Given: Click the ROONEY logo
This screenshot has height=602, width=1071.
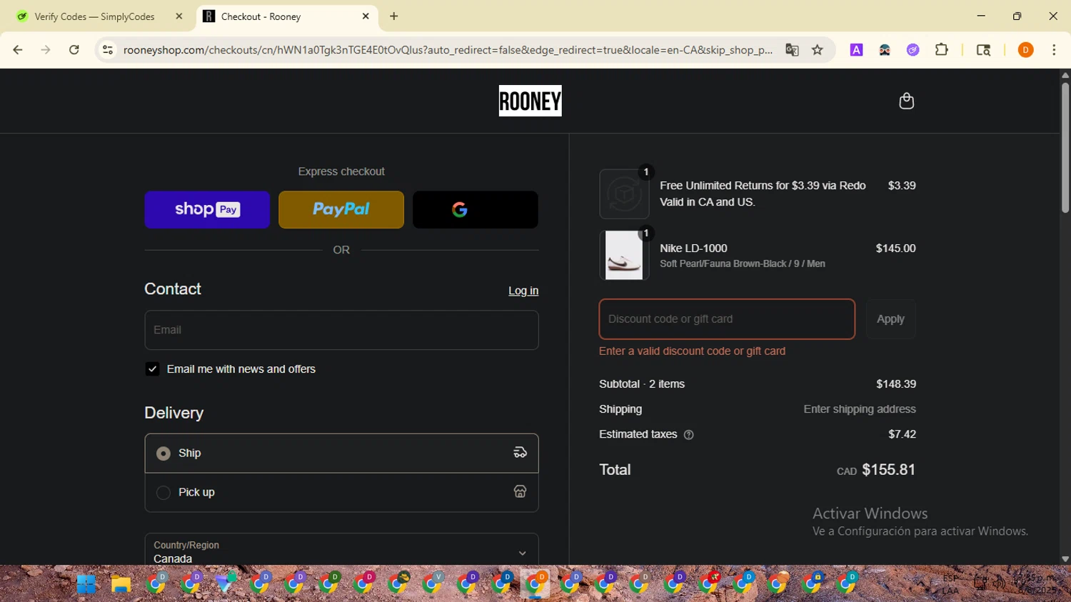Looking at the screenshot, I should tap(530, 101).
